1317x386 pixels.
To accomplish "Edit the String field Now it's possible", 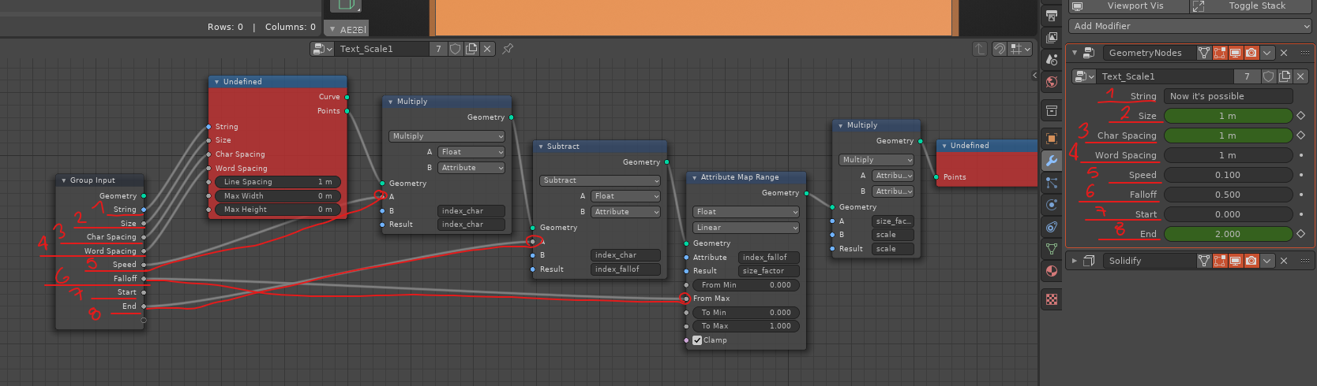I will (x=1228, y=96).
